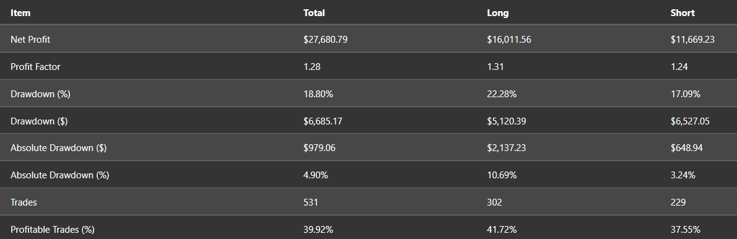This screenshot has width=737, height=239.
Task: Click the total trades count 531
Action: pyautogui.click(x=311, y=202)
